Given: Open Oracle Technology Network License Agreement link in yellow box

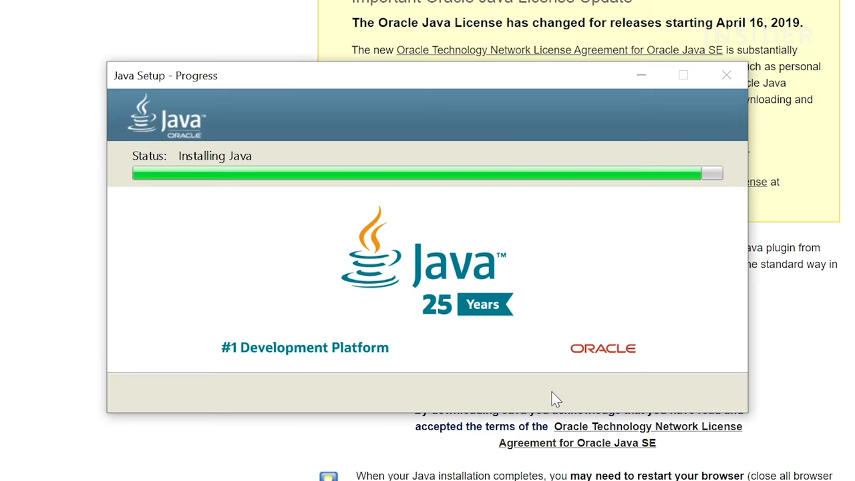Looking at the screenshot, I should (560, 50).
